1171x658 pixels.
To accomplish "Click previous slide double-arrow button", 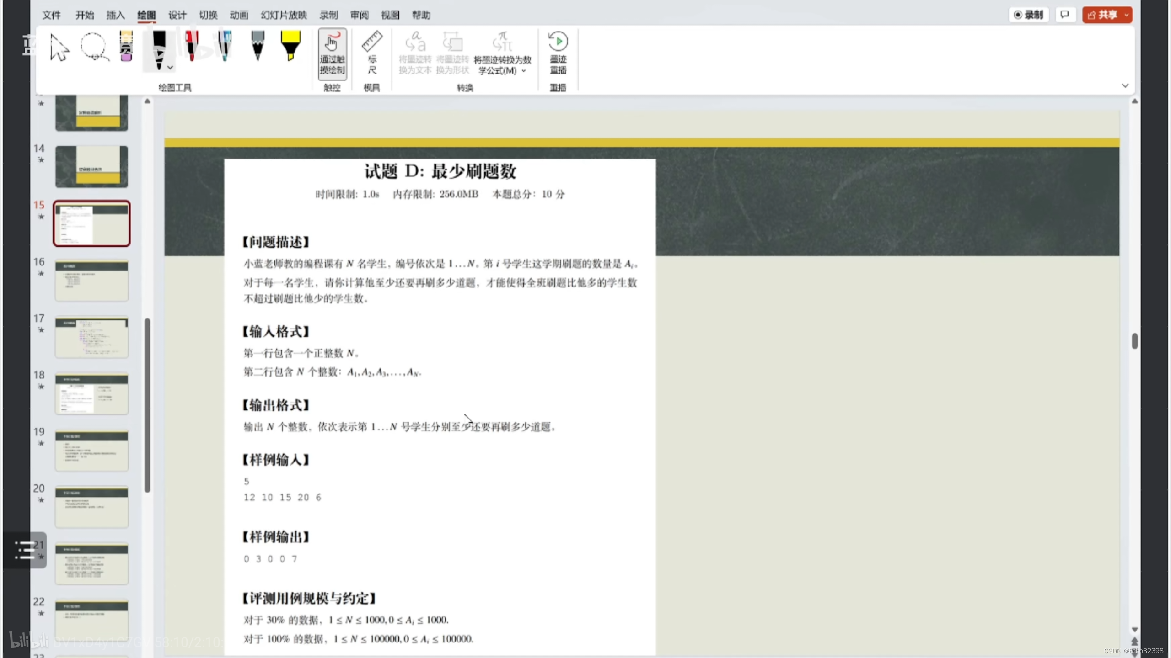I will pos(1134,642).
